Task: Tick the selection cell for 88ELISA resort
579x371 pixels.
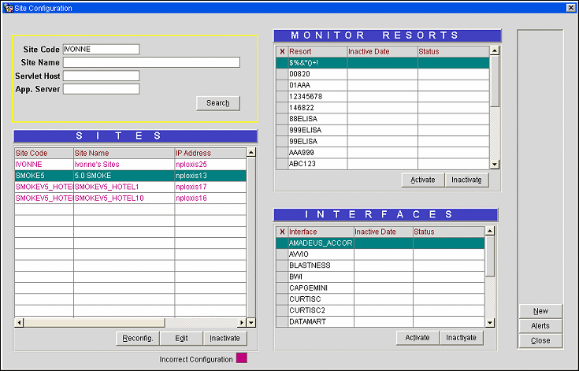Action: pos(282,119)
